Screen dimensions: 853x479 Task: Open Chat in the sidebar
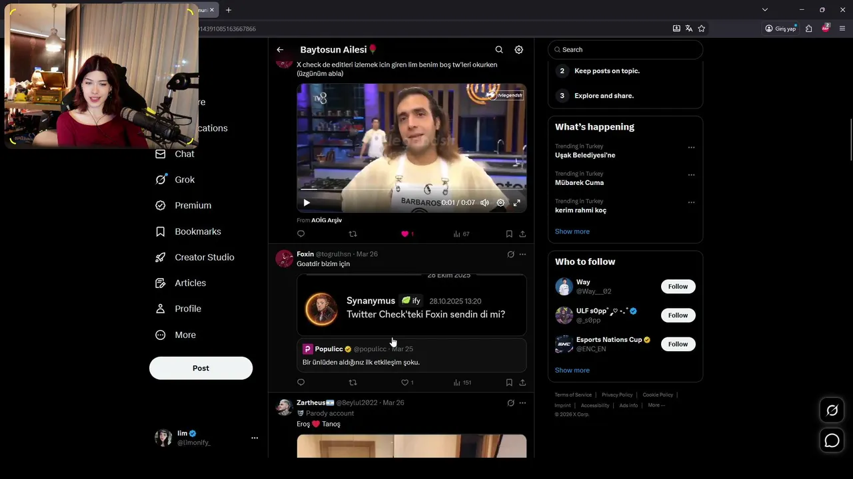[x=175, y=154]
